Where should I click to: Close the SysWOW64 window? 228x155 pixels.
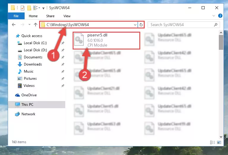[217, 8]
